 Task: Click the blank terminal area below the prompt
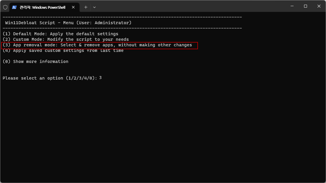coord(163,131)
